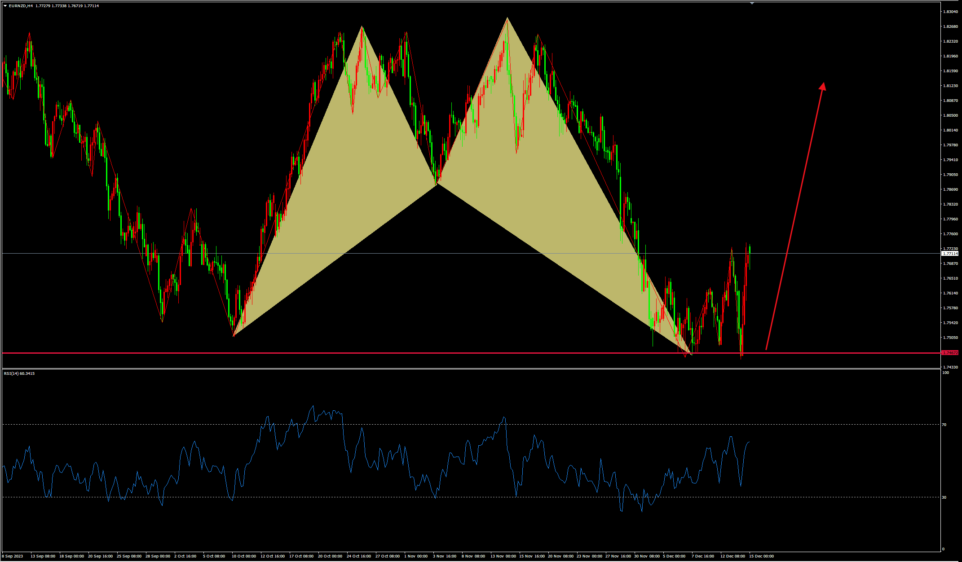Click the 3 Nov 16:00 time label

click(445, 556)
